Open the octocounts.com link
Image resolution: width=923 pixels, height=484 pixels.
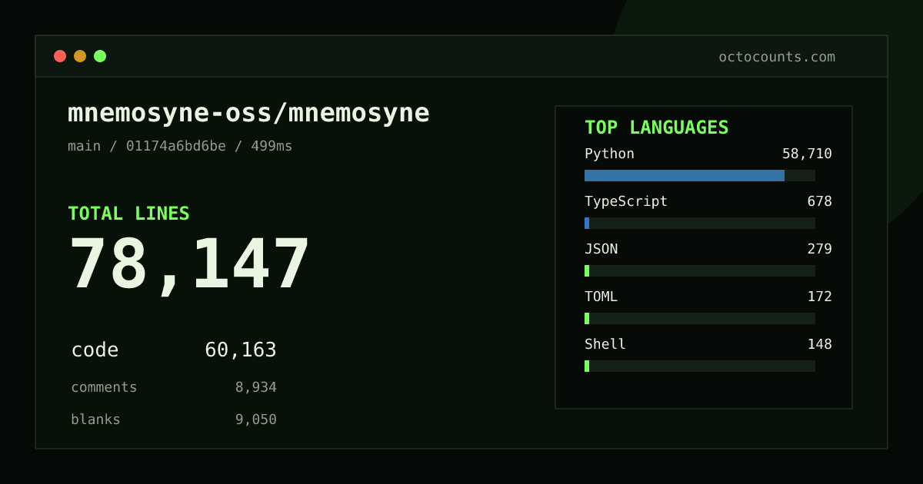[777, 57]
